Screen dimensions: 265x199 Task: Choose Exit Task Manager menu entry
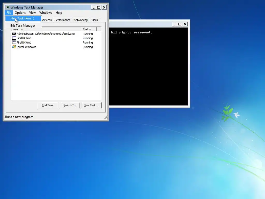coord(23,26)
